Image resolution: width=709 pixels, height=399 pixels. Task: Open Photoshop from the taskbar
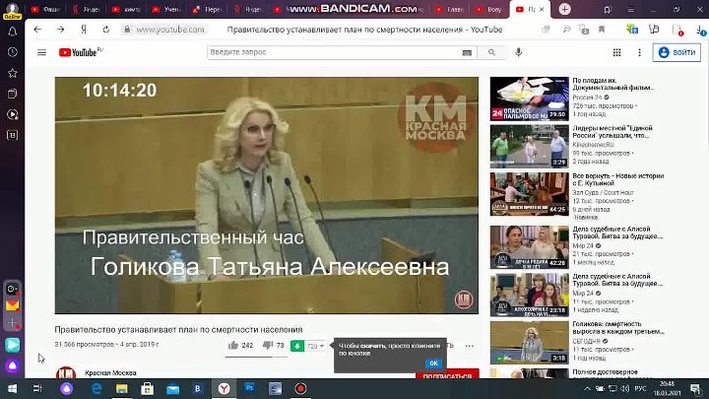pyautogui.click(x=249, y=388)
